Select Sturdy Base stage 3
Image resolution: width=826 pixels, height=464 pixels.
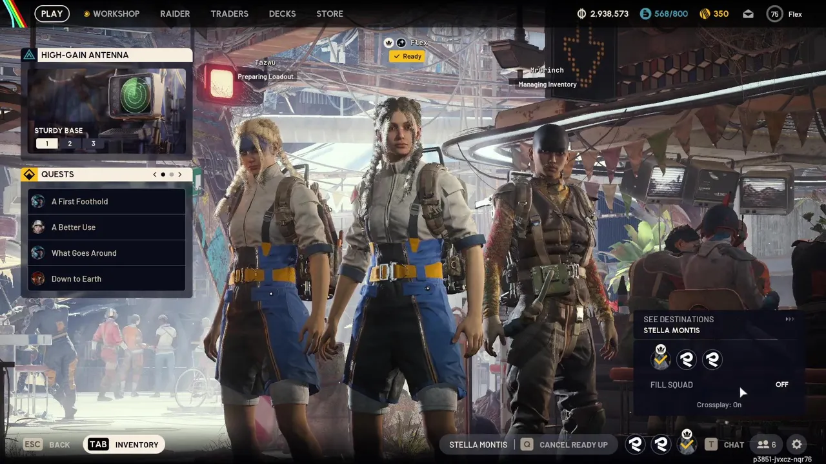coord(93,144)
